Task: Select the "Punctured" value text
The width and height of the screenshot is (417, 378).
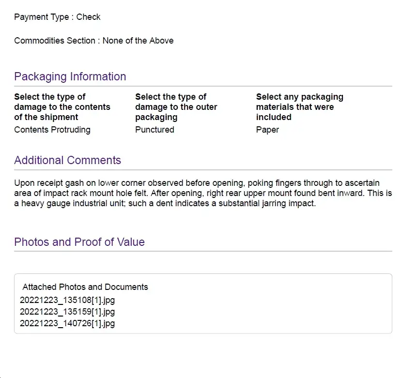Action: click(x=155, y=130)
